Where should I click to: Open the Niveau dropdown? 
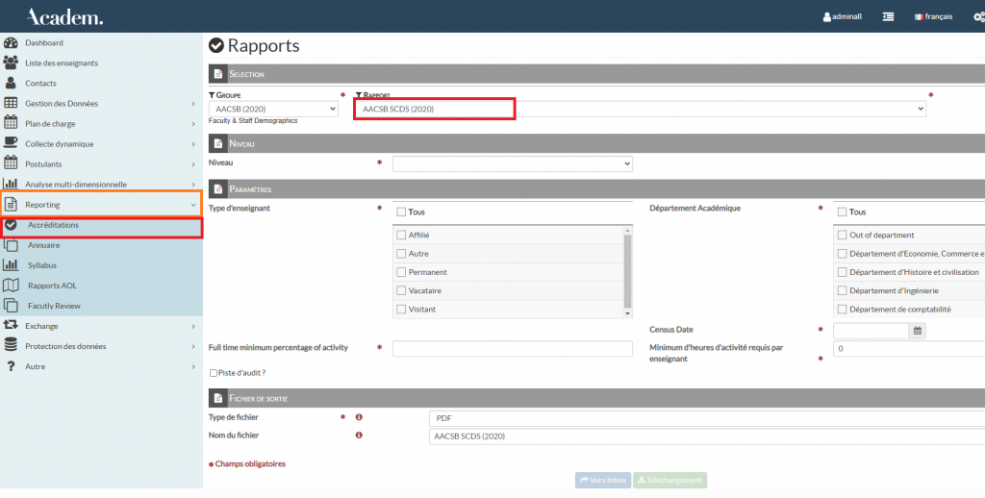[512, 164]
